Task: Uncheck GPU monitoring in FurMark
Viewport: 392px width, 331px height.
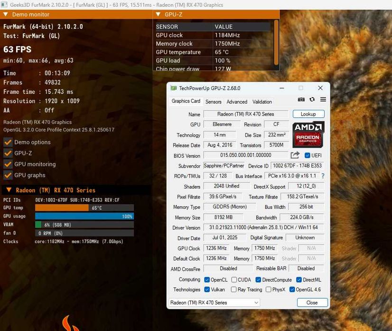Action: point(8,164)
